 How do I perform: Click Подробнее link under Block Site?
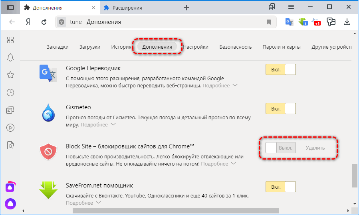pos(214,164)
